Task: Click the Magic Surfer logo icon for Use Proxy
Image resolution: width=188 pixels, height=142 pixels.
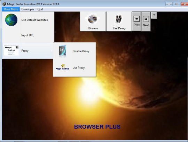Action: (x=62, y=67)
